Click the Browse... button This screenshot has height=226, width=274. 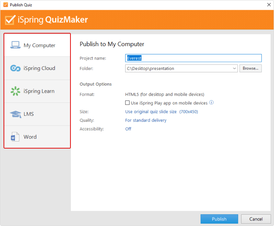pos(251,68)
